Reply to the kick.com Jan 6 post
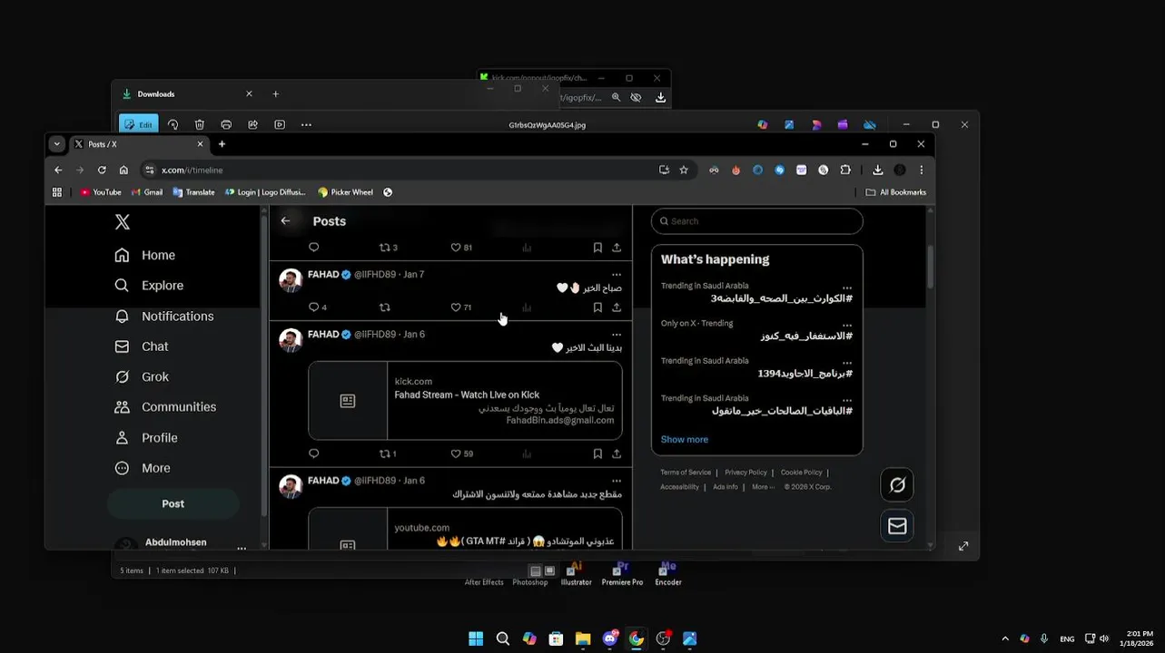The width and height of the screenshot is (1165, 653). (x=314, y=453)
